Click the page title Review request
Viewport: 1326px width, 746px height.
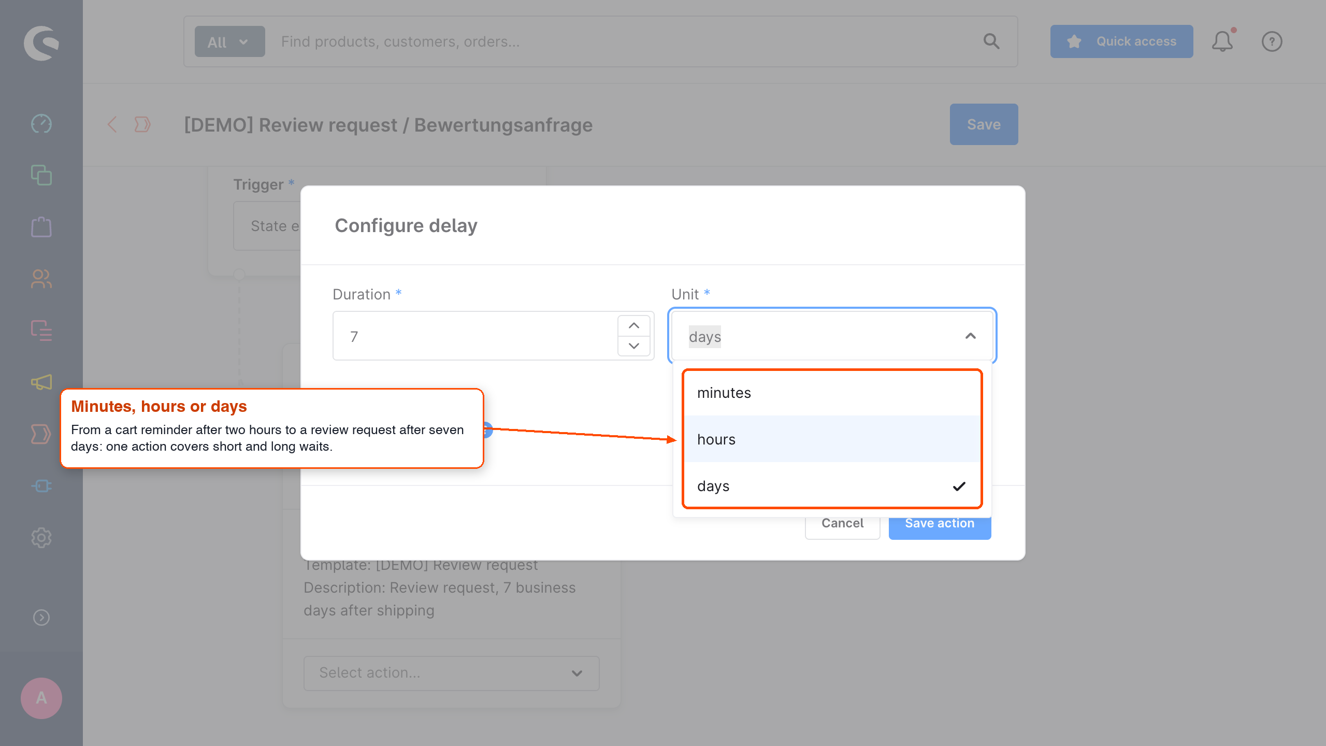[388, 125]
